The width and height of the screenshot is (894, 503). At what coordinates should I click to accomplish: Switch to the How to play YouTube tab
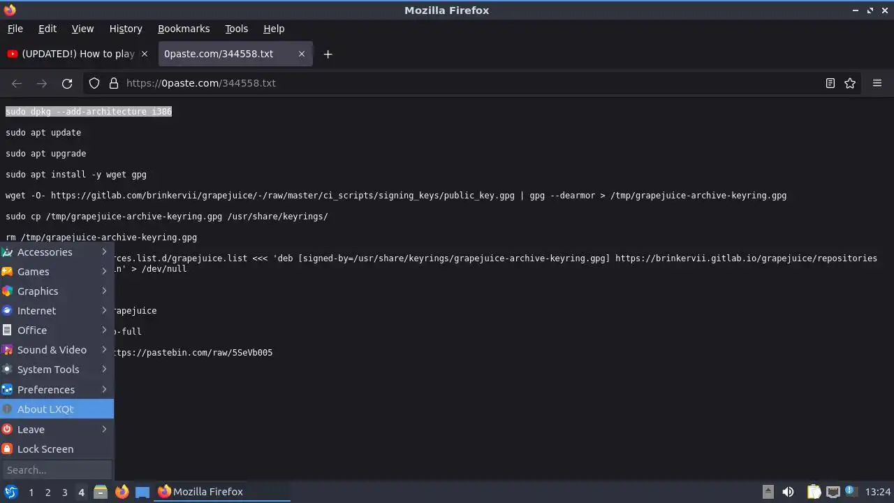coord(78,54)
